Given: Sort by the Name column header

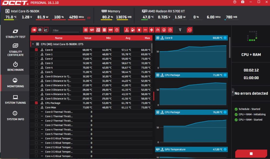Looking at the screenshot, I should pos(59,38).
